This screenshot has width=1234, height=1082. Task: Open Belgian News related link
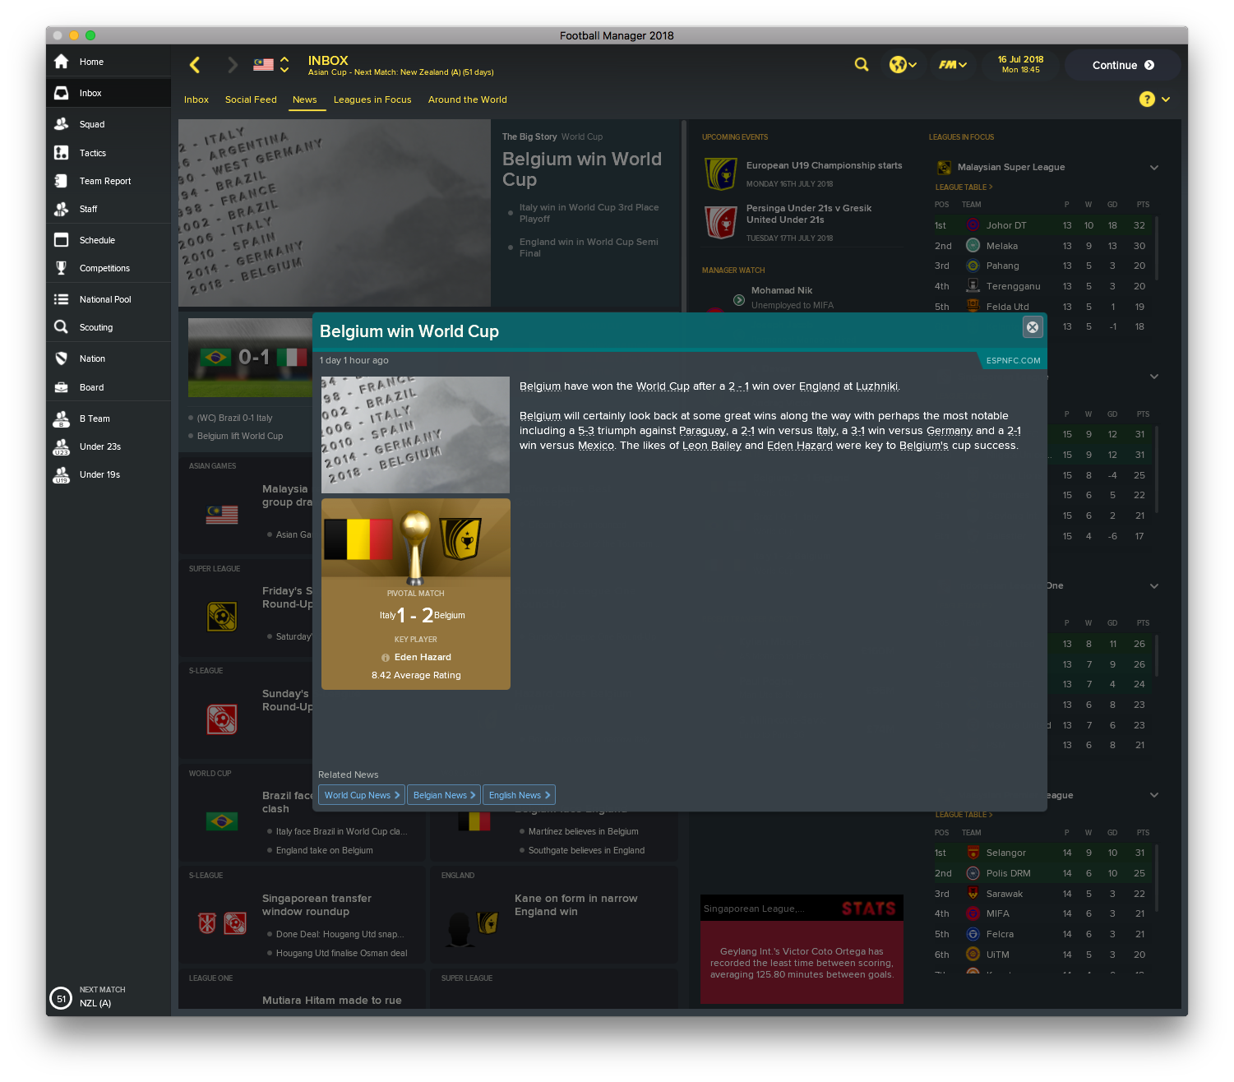(444, 795)
